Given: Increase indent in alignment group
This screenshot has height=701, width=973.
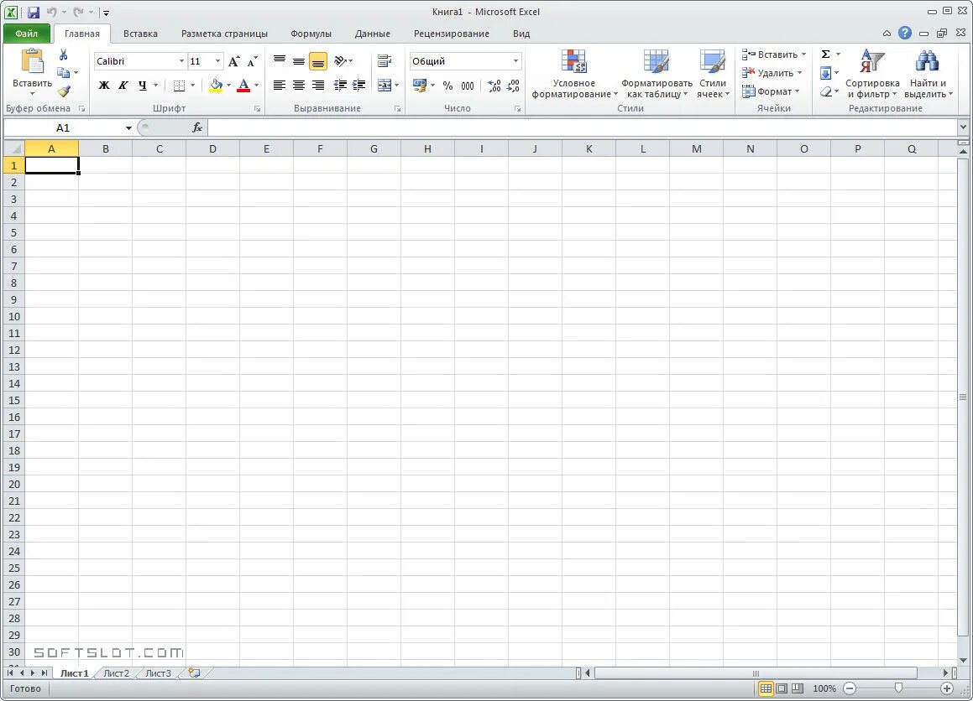Looking at the screenshot, I should 359,86.
